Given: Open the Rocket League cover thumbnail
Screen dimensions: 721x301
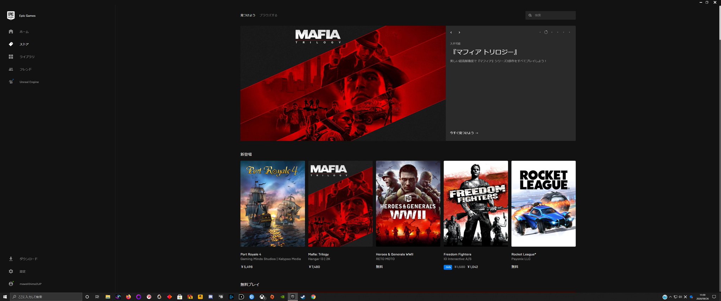Looking at the screenshot, I should point(544,204).
